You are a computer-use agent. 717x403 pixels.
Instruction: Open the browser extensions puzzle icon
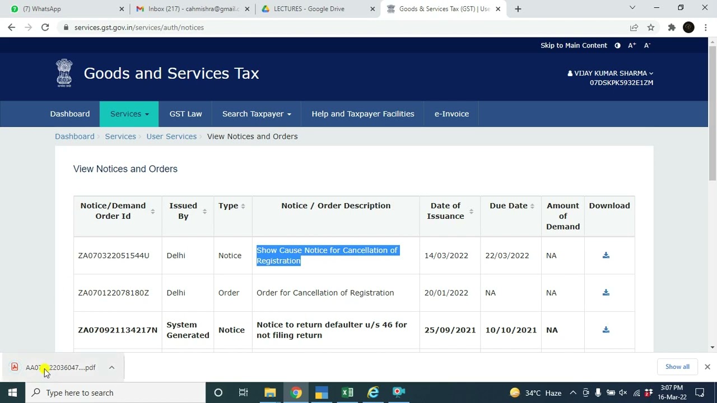[x=672, y=27]
